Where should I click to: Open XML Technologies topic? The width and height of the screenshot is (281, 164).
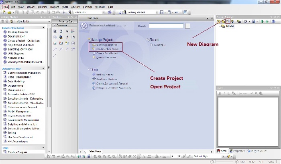coord(18,141)
